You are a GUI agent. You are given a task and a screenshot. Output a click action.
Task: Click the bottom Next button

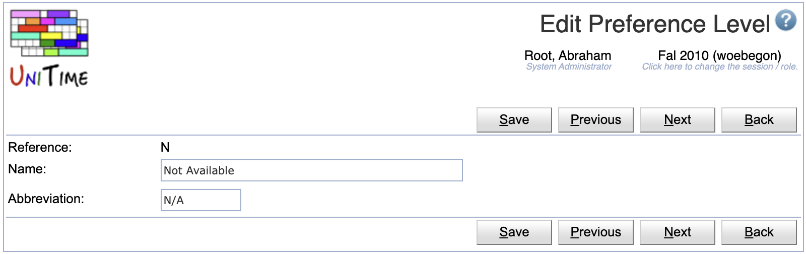[x=678, y=232]
